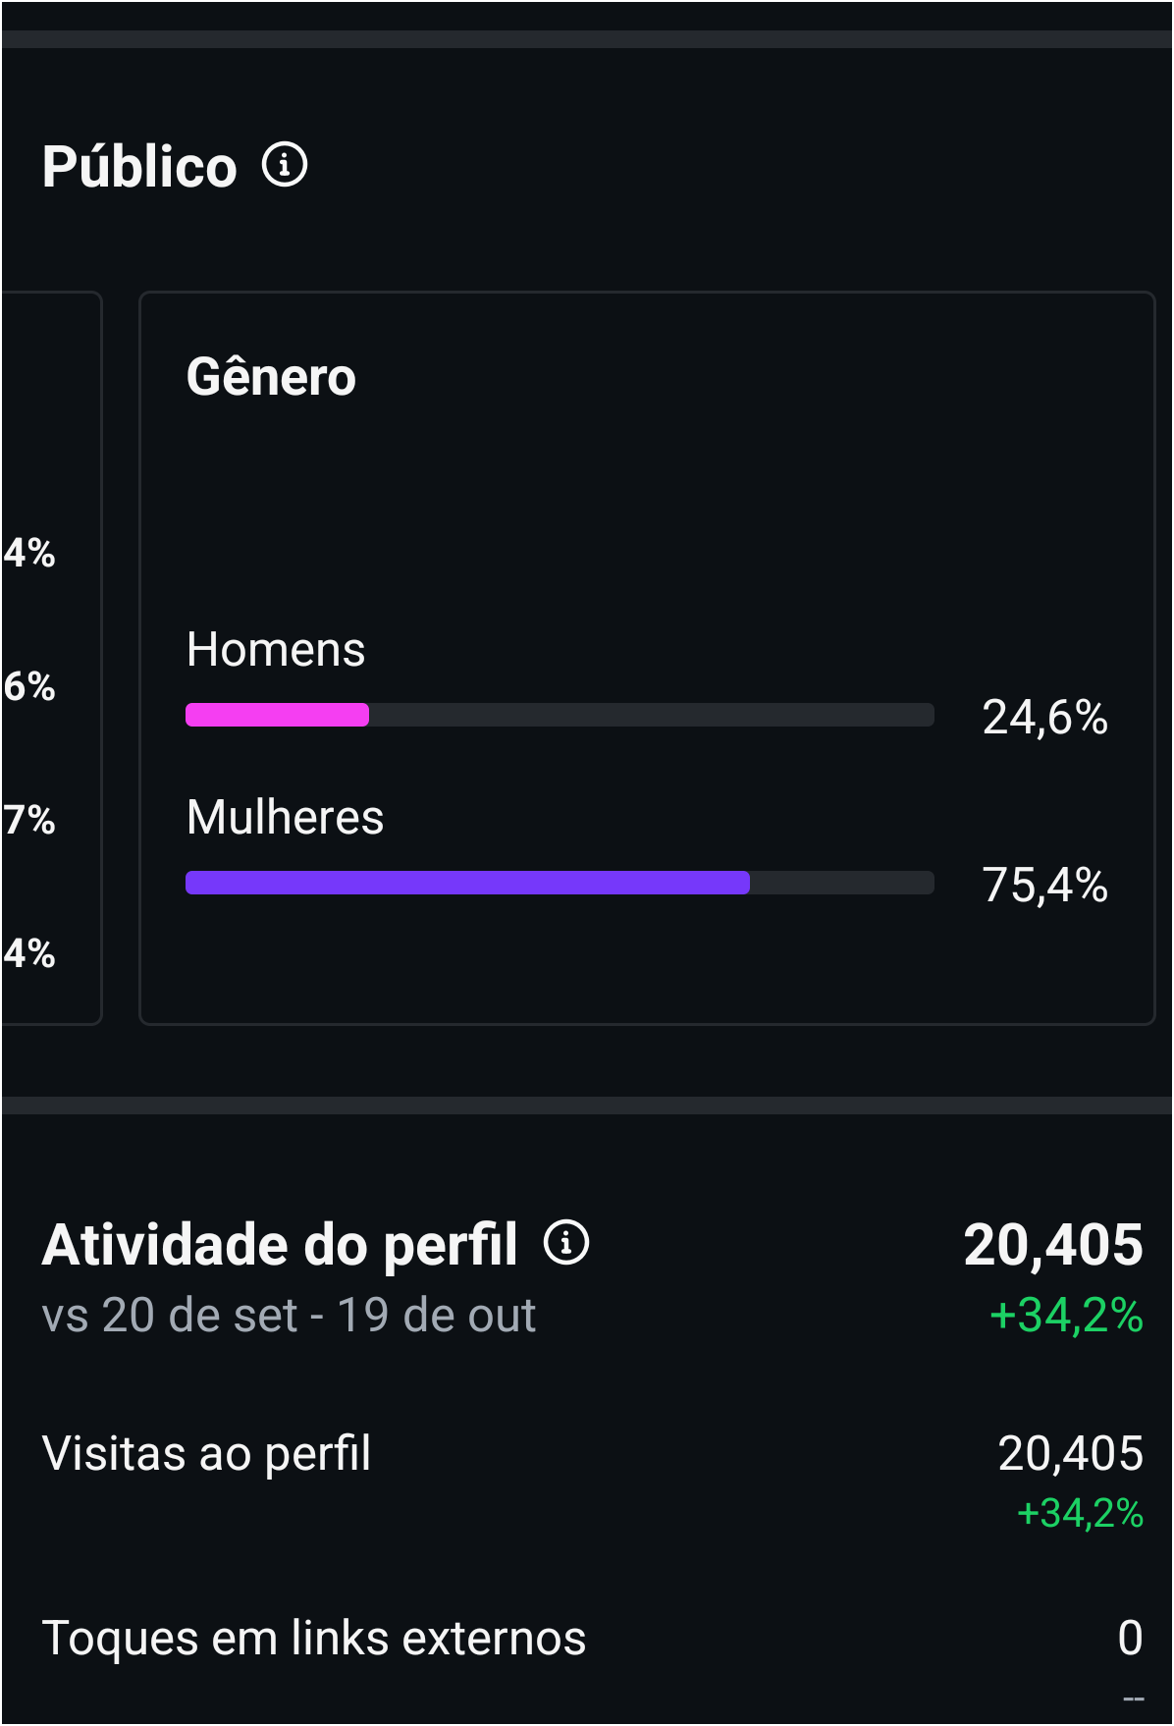Tap the Mulheres label
Image resolution: width=1174 pixels, height=1726 pixels.
click(285, 817)
